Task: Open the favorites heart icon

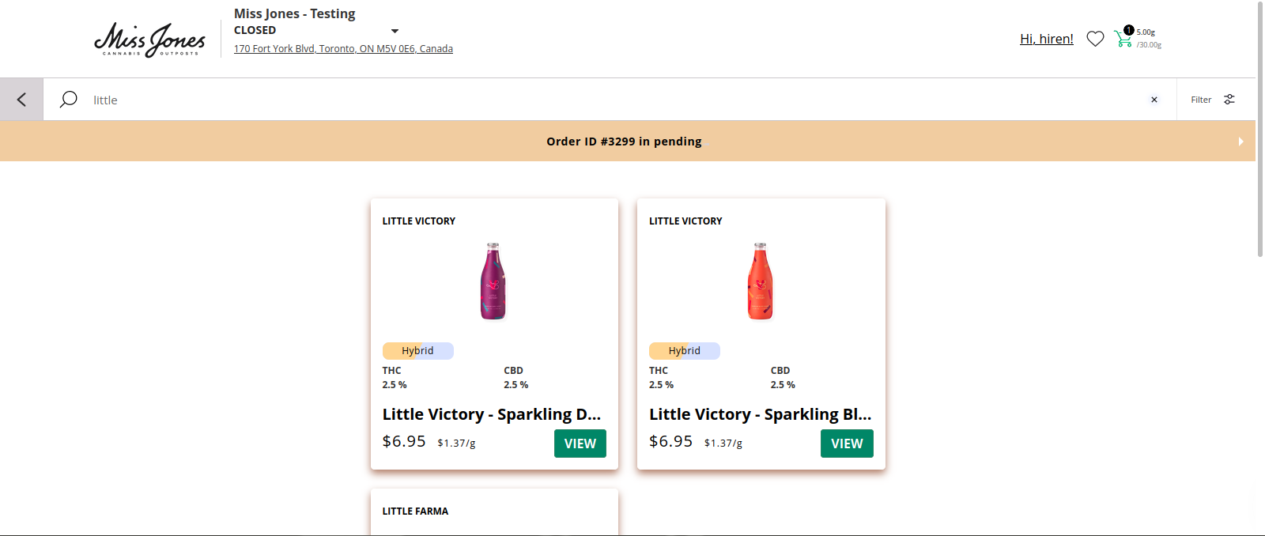Action: pos(1095,39)
